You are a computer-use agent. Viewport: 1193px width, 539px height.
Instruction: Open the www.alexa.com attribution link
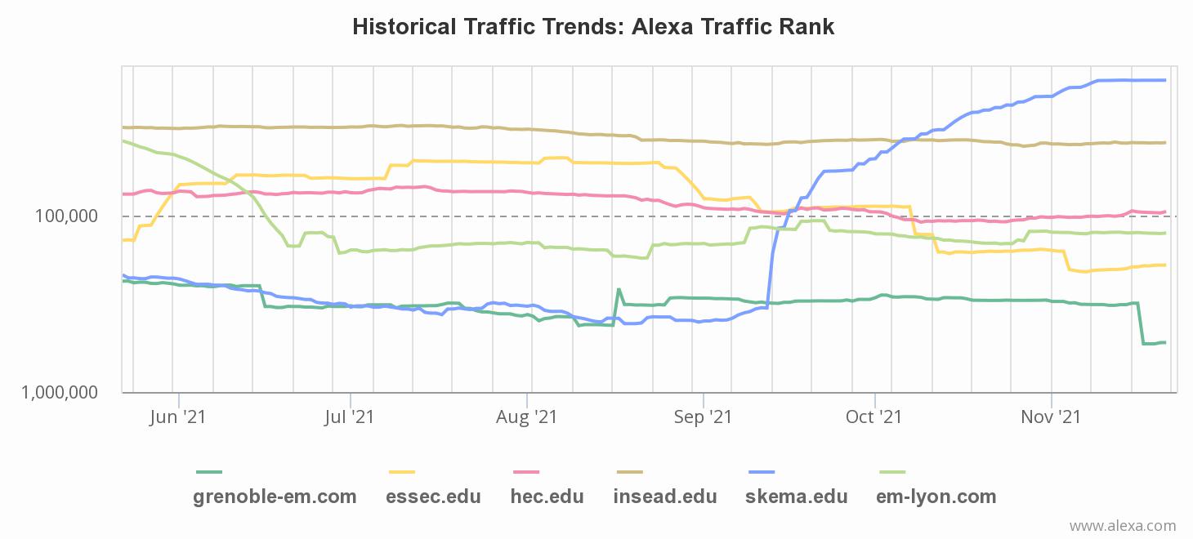click(1123, 526)
